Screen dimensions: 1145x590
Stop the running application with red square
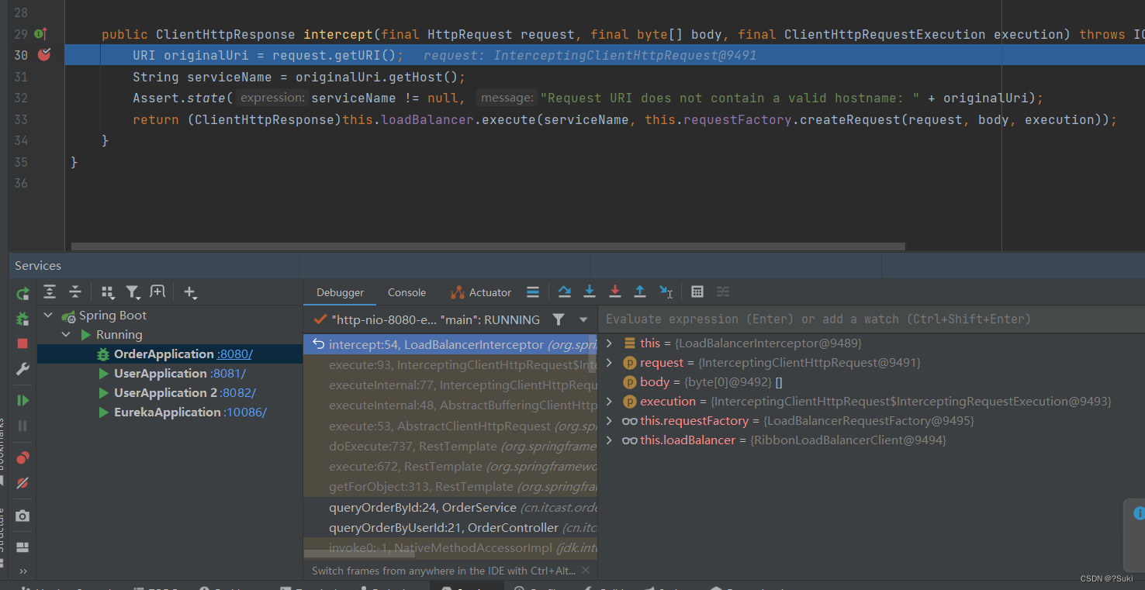click(x=22, y=343)
